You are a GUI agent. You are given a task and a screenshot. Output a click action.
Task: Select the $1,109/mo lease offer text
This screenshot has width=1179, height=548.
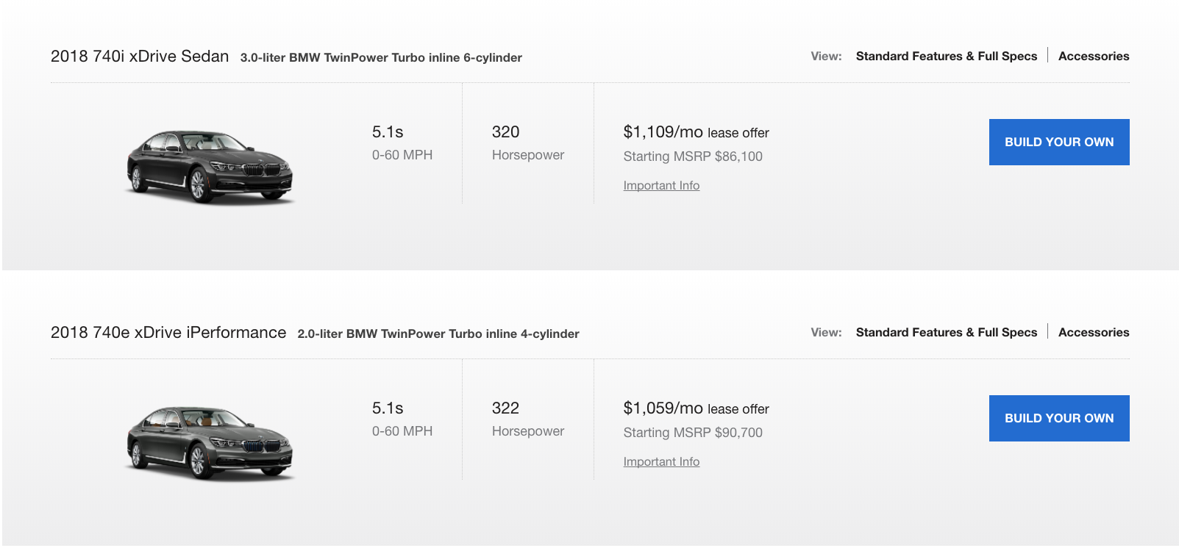tap(696, 132)
